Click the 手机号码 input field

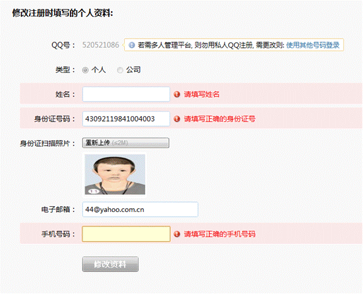(126, 234)
